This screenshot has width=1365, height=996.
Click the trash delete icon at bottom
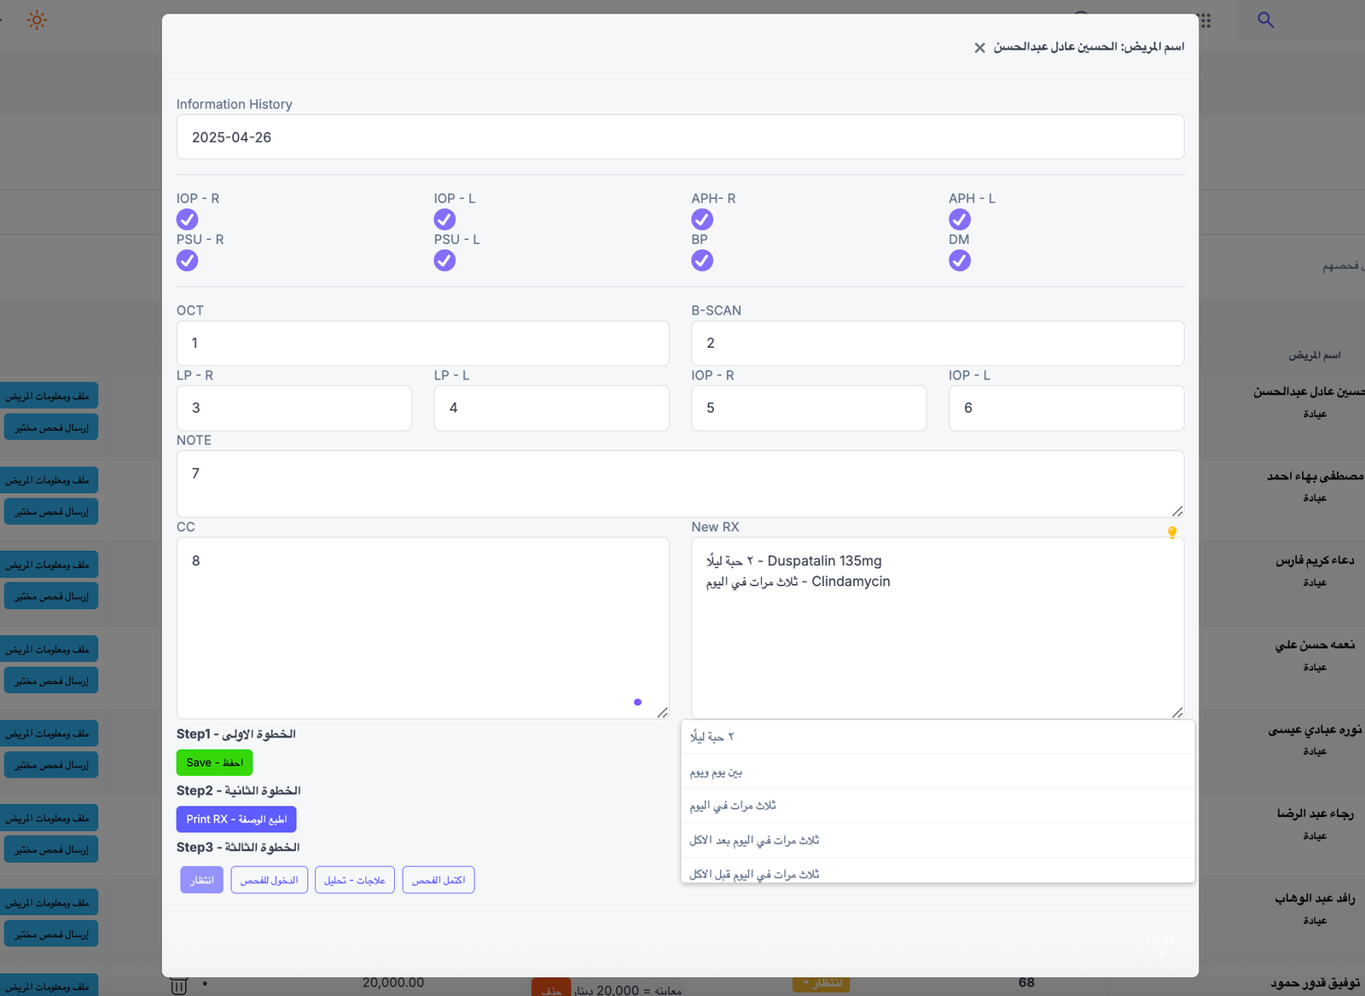coord(178,986)
